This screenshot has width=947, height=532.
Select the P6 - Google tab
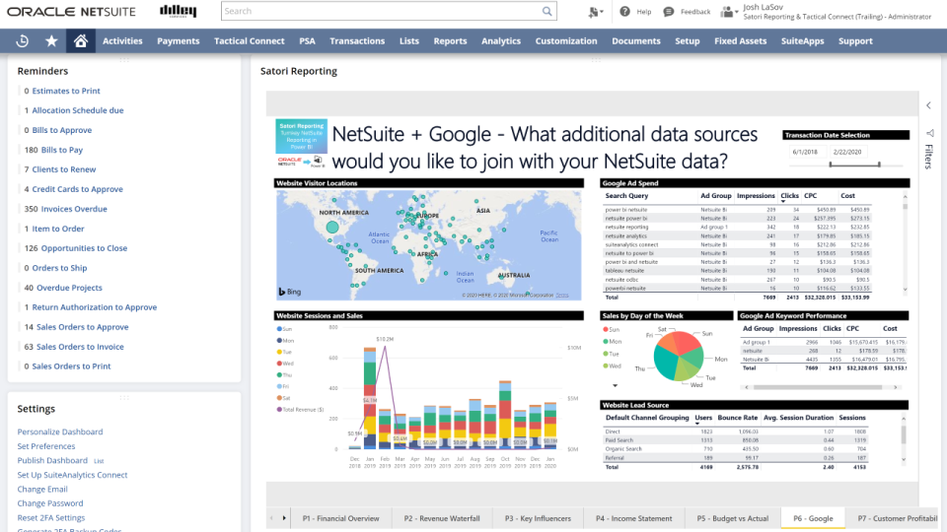813,518
